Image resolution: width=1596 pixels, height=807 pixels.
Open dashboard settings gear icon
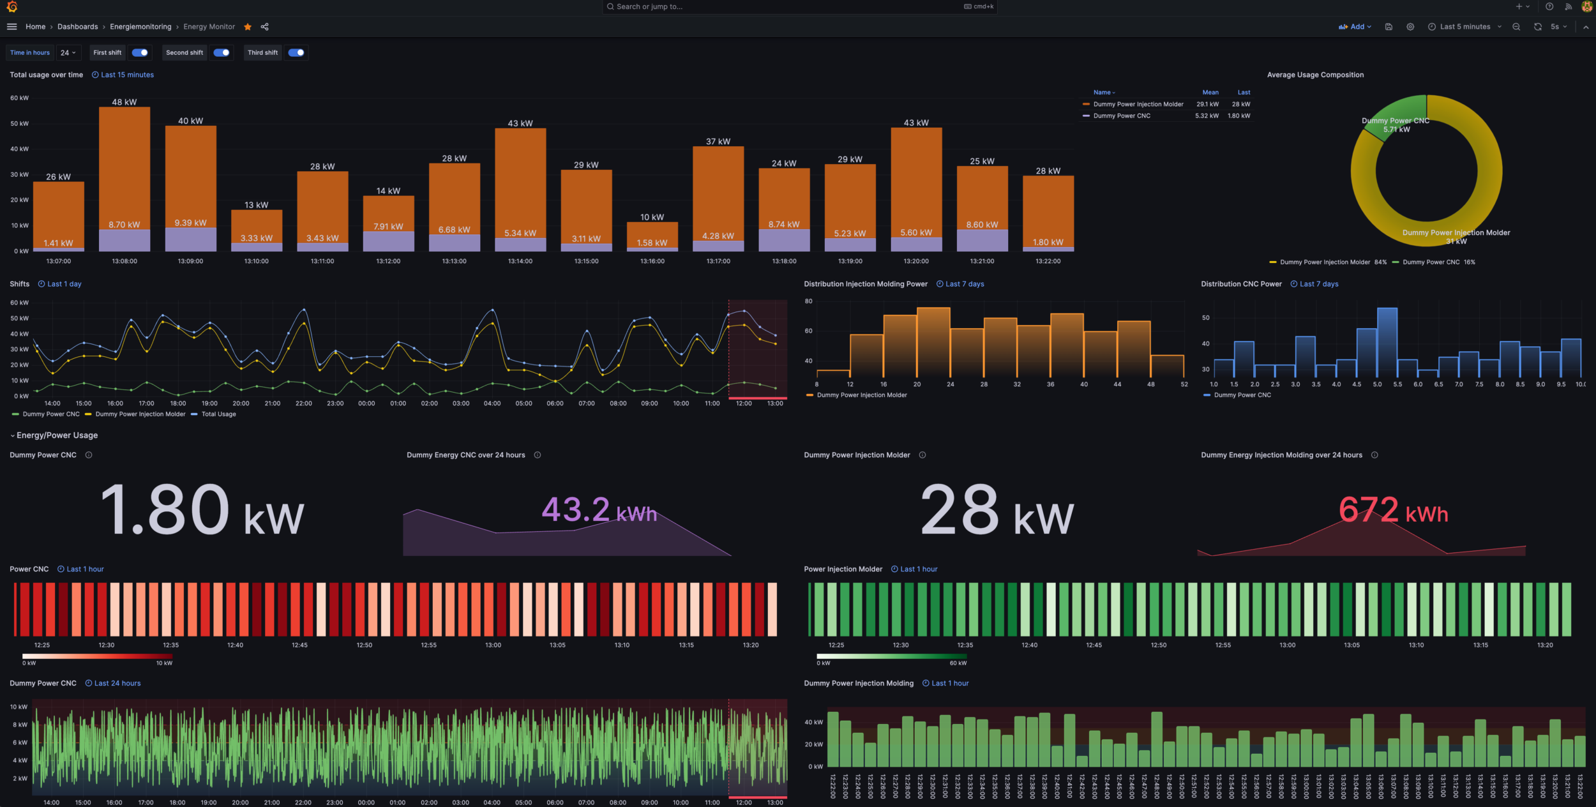[x=1410, y=26]
